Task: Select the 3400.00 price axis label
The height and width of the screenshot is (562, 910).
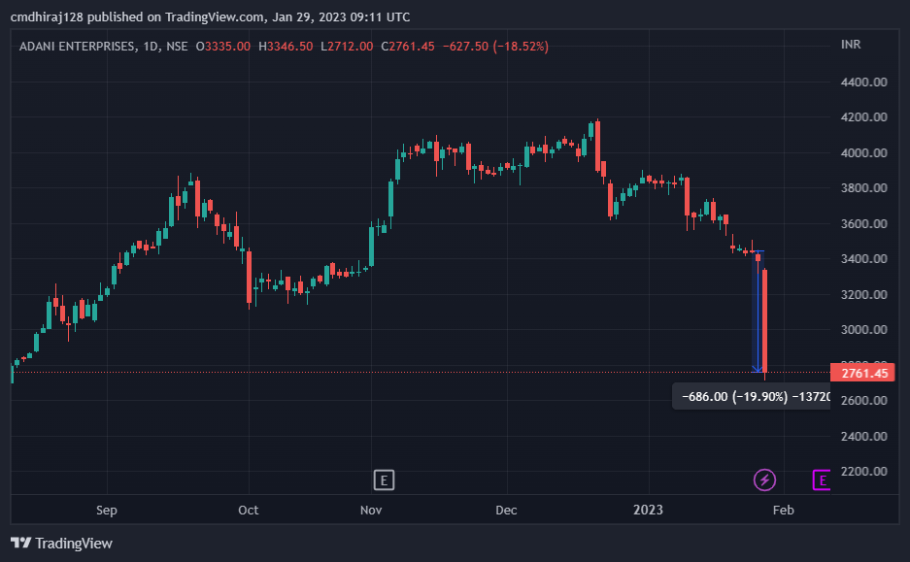Action: click(x=863, y=258)
